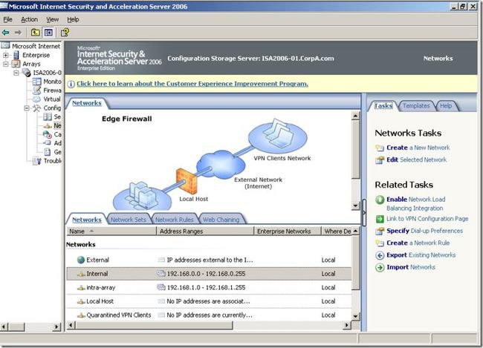Click the External network globe icon

[x=81, y=260]
